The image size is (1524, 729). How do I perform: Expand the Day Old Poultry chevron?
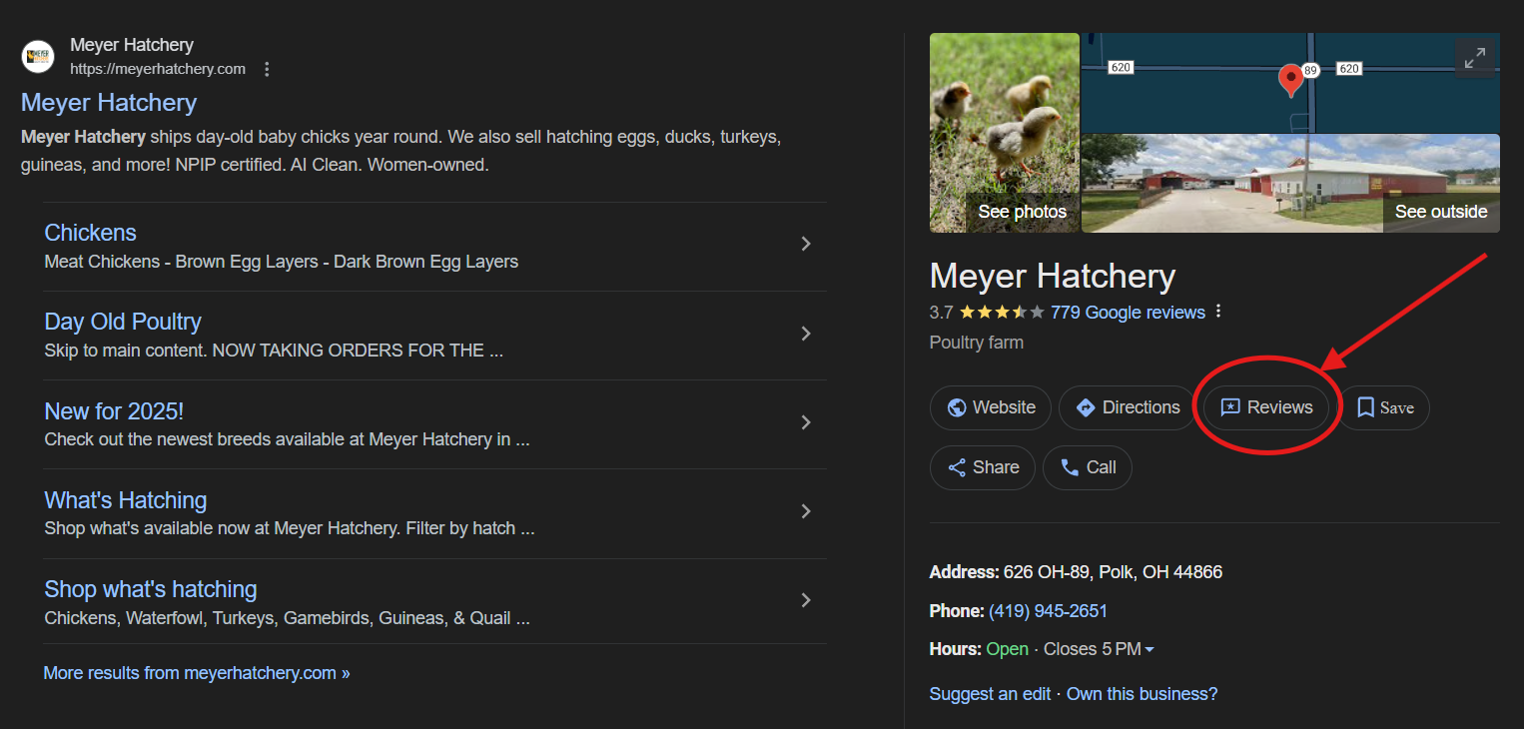click(806, 334)
